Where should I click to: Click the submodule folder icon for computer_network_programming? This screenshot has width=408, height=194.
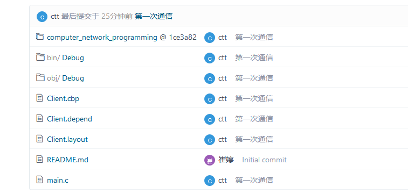(x=40, y=37)
